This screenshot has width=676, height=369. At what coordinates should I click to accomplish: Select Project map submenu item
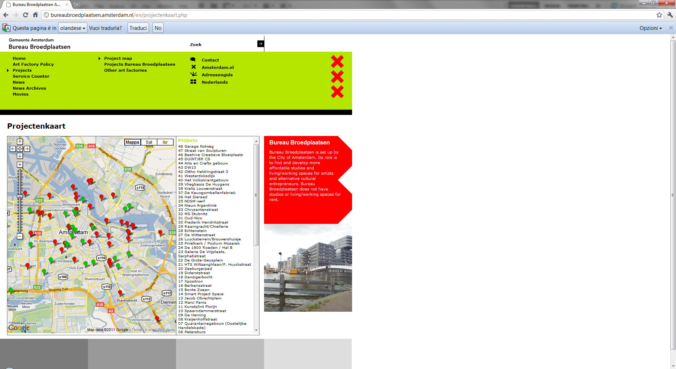tap(118, 58)
